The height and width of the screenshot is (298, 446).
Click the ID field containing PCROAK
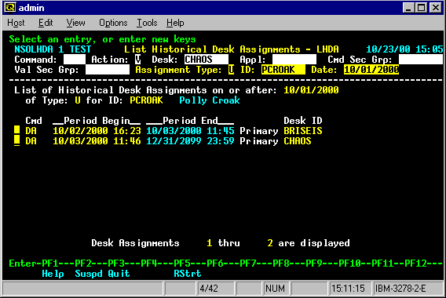283,70
